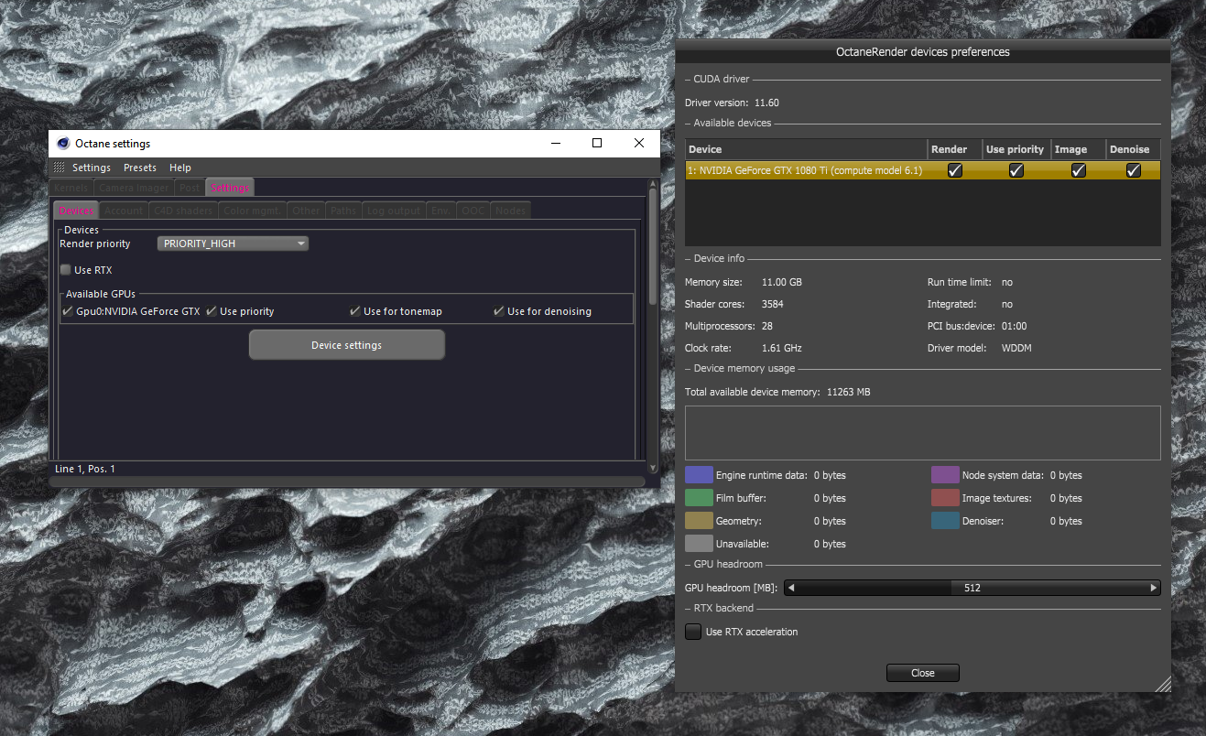1206x736 pixels.
Task: Click the Render column header
Action: pos(954,149)
